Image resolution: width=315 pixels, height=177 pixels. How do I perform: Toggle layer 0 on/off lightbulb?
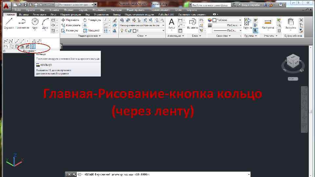[122, 30]
